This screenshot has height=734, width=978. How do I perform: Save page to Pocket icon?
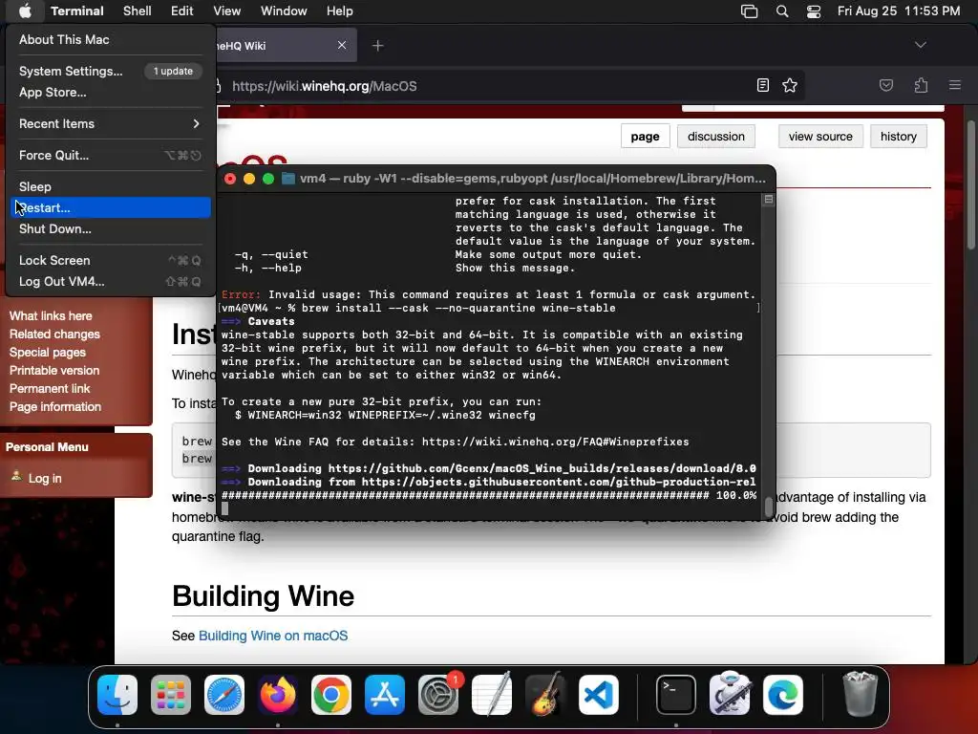point(885,85)
